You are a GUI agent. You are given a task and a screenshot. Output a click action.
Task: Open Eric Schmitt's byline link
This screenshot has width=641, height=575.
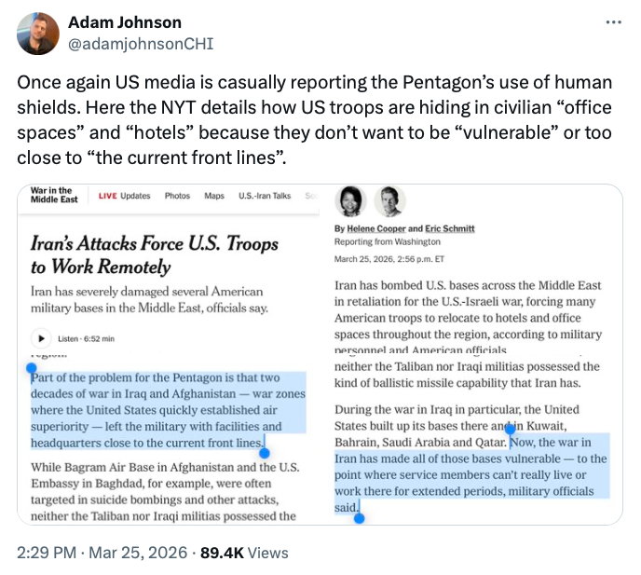pos(448,229)
